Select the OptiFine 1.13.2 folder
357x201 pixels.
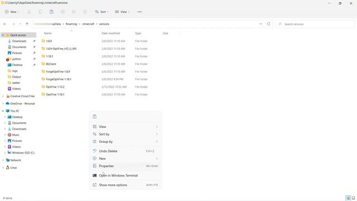tap(55, 87)
